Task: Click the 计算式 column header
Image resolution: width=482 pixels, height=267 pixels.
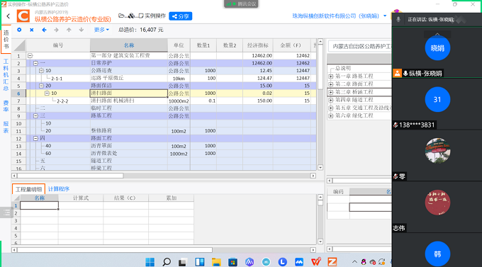Action: (x=81, y=198)
